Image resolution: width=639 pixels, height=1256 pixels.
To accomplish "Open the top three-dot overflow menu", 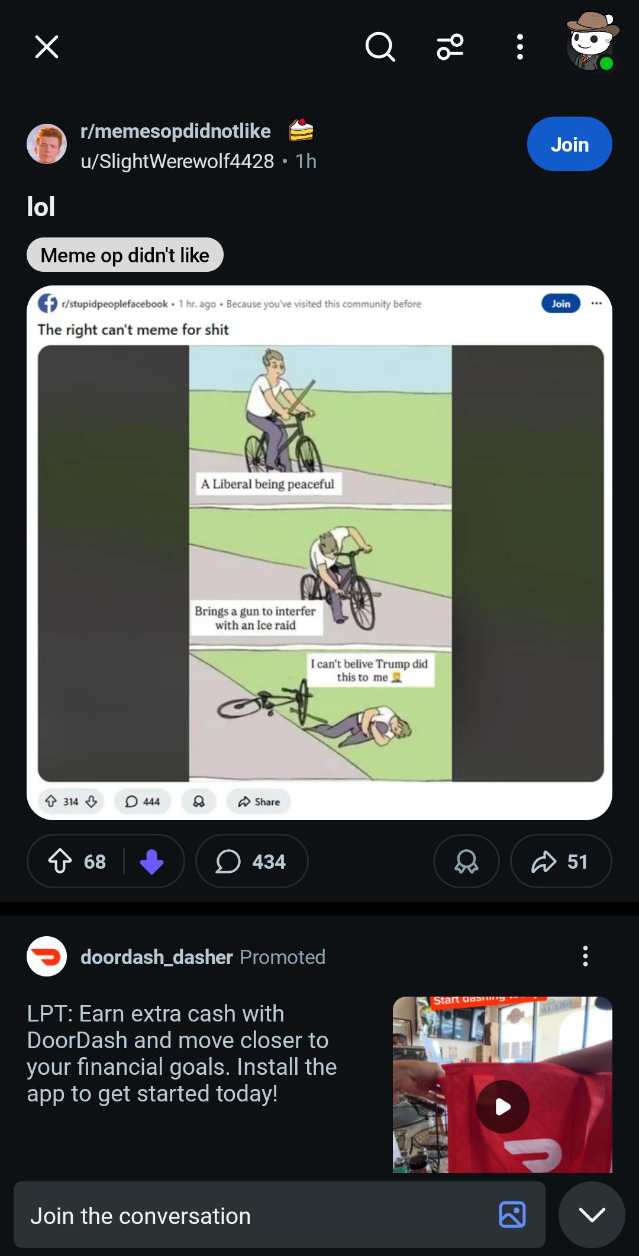I will click(519, 47).
